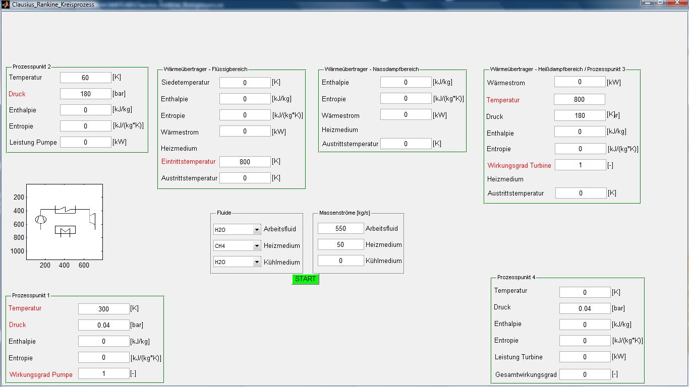Focus the Eintrittstemperatur field of the Heizmedium
The image size is (689, 387).
point(245,162)
